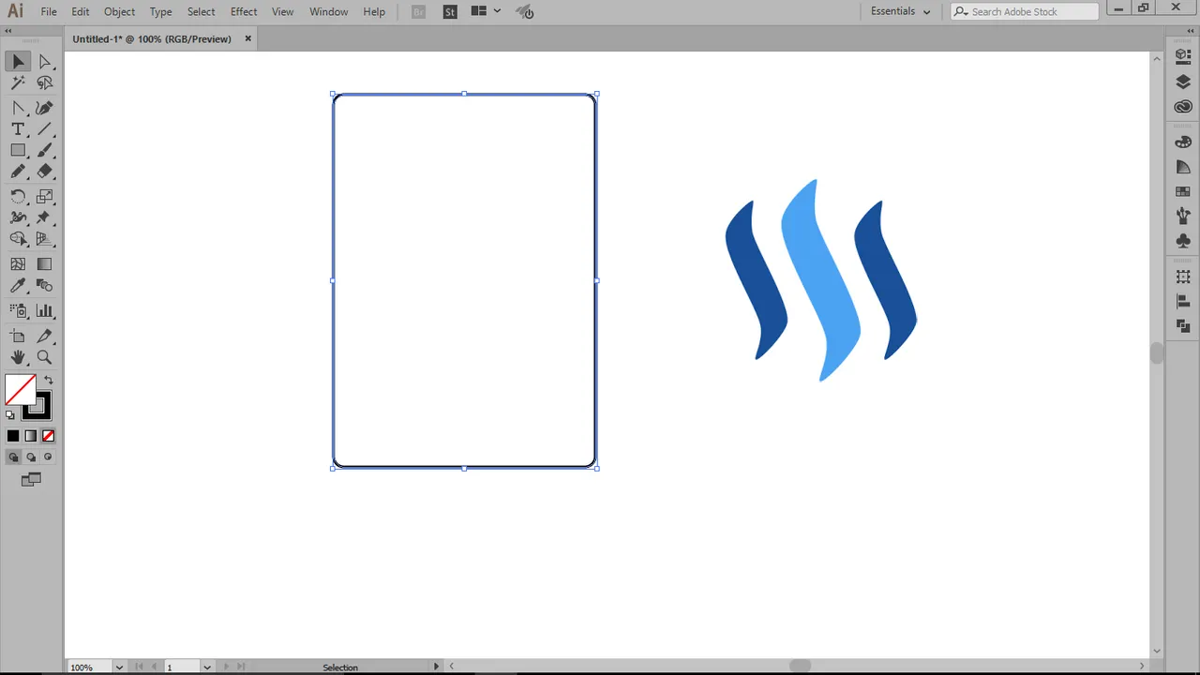This screenshot has height=675, width=1200.
Task: Set fill to None button
Action: tap(48, 436)
